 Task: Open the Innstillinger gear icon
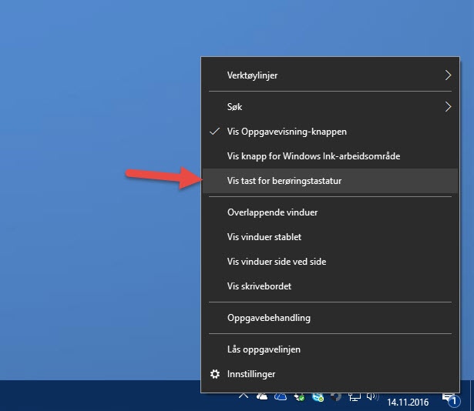point(215,374)
